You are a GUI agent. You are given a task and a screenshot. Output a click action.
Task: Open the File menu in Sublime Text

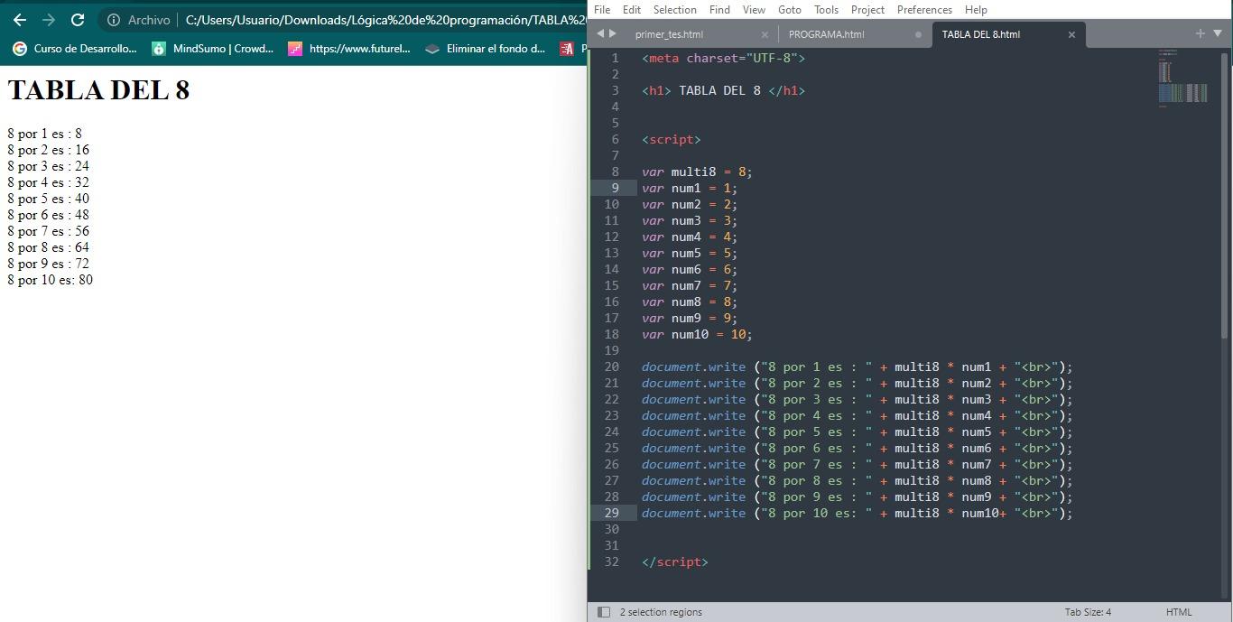point(602,9)
